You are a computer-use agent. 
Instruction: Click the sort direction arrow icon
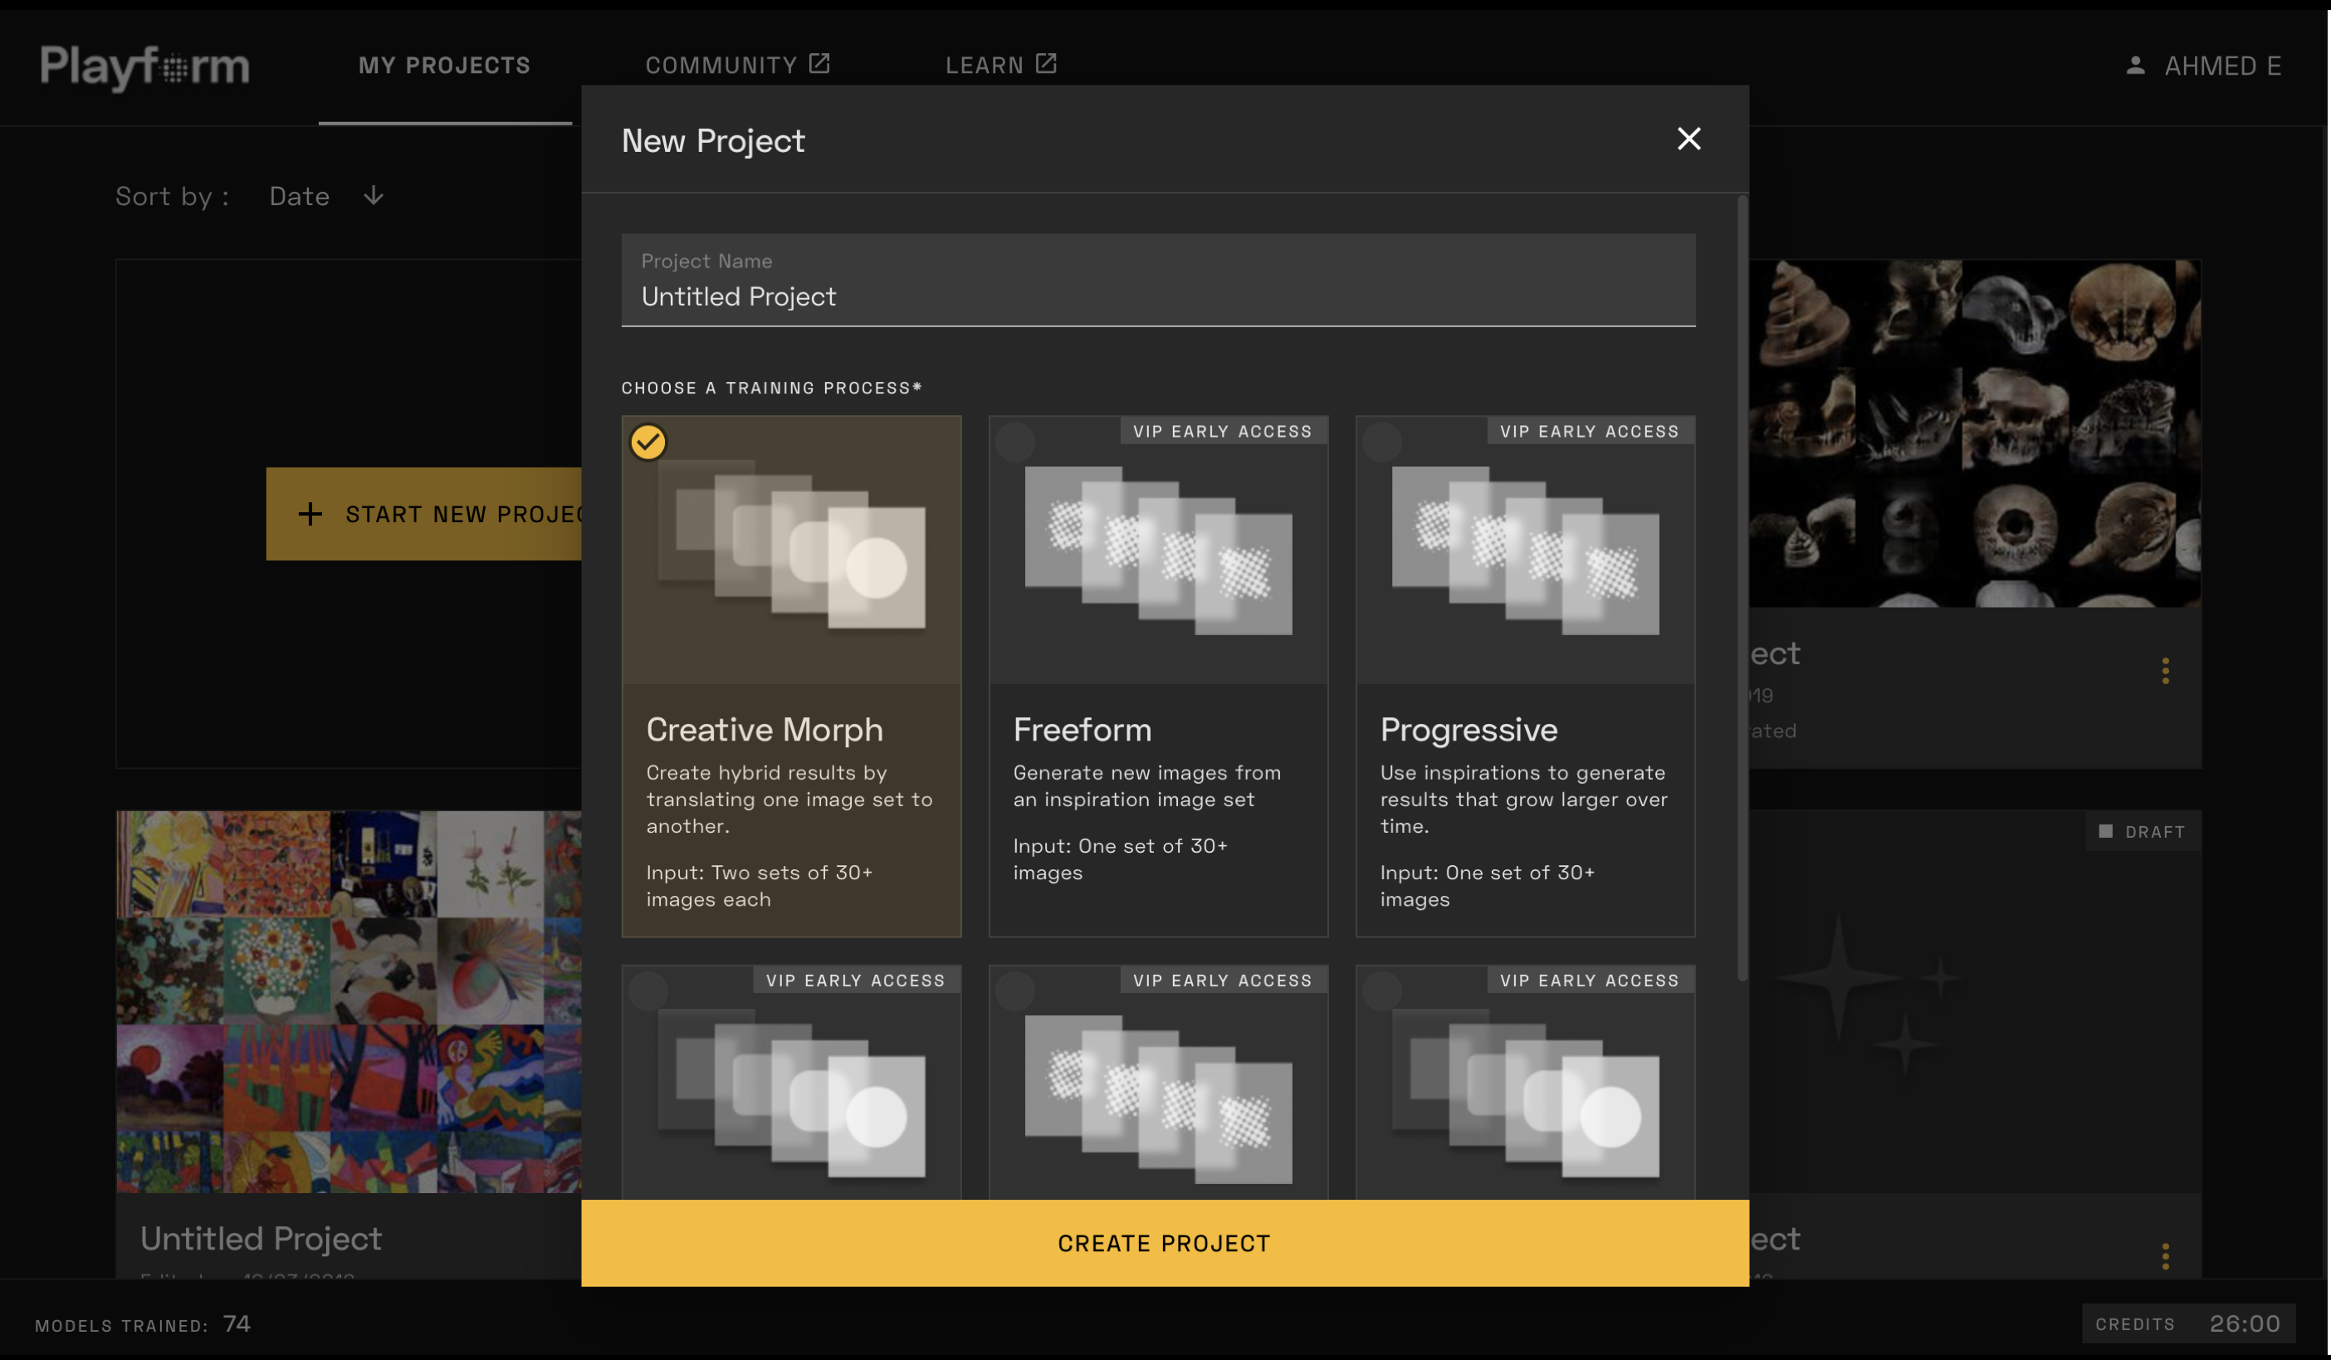[x=374, y=196]
